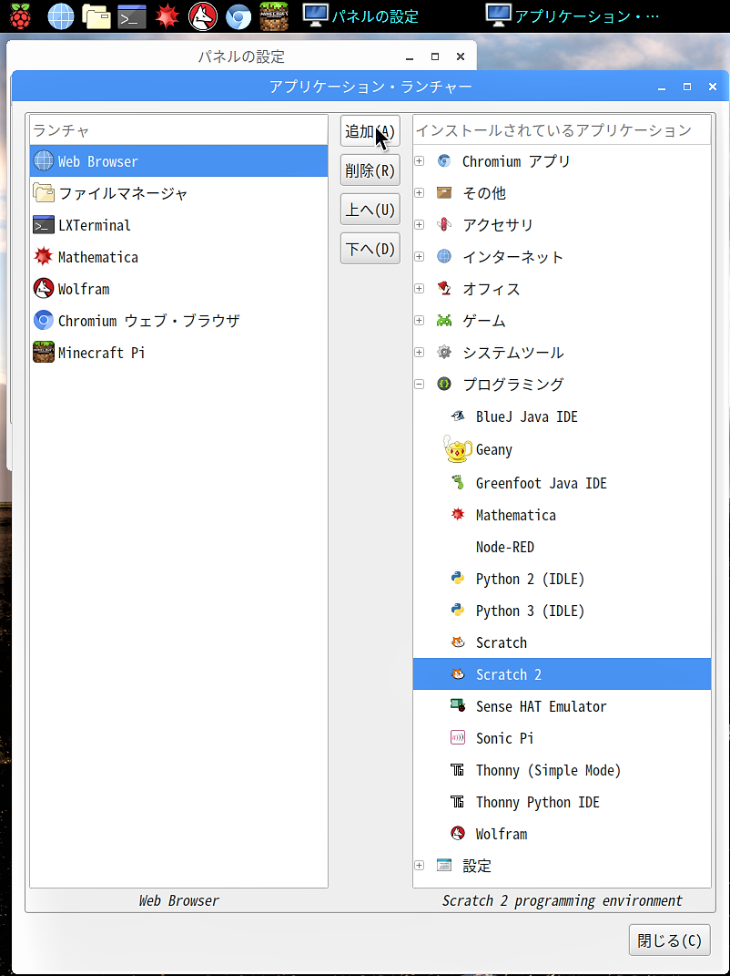Screen dimensions: 730x976
Task: Launch Chromium icon in top panel
Action: point(238,16)
